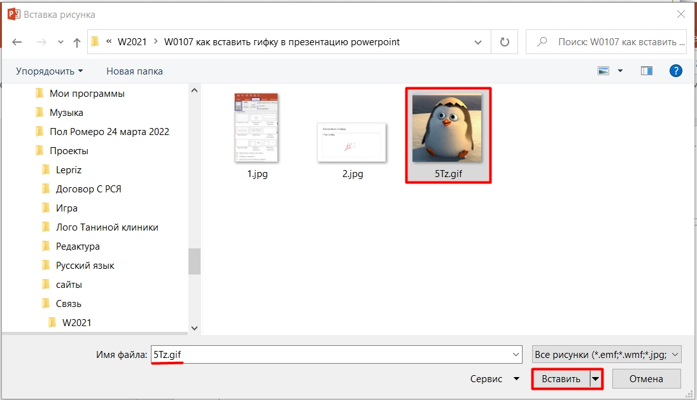Close the Вставка рисунка dialog

pos(681,14)
